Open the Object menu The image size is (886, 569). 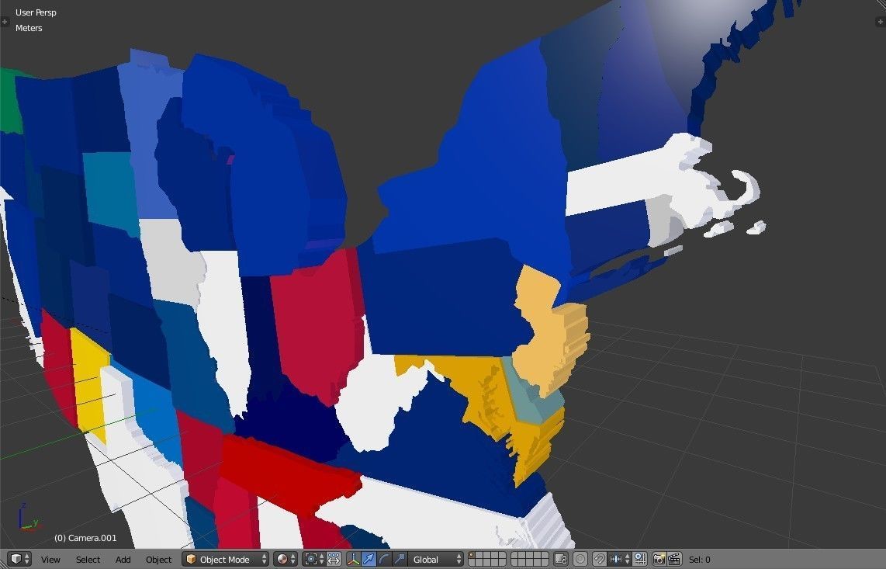click(158, 560)
